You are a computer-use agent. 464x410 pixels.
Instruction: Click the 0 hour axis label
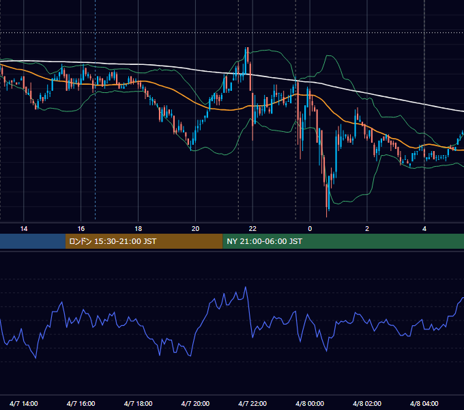click(310, 229)
